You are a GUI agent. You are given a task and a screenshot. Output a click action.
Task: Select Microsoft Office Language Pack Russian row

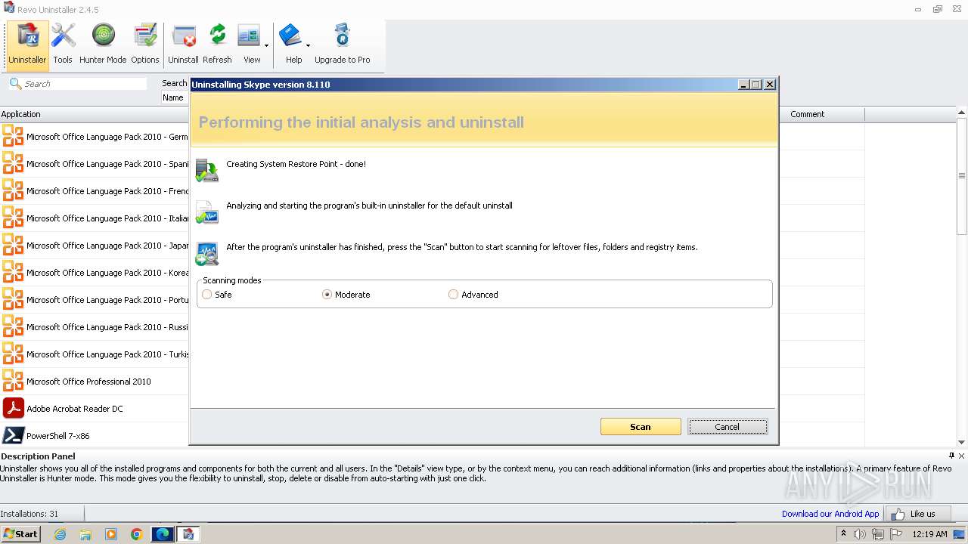tap(95, 327)
